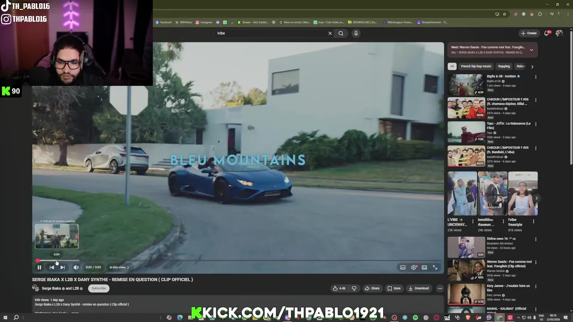Download the video
This screenshot has height=322, width=573.
[419, 288]
